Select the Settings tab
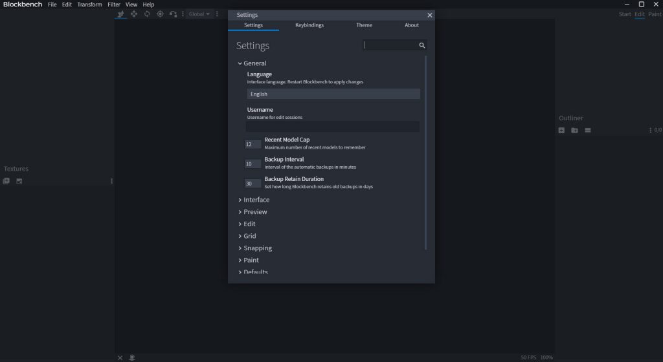Image resolution: width=663 pixels, height=362 pixels. [x=253, y=25]
